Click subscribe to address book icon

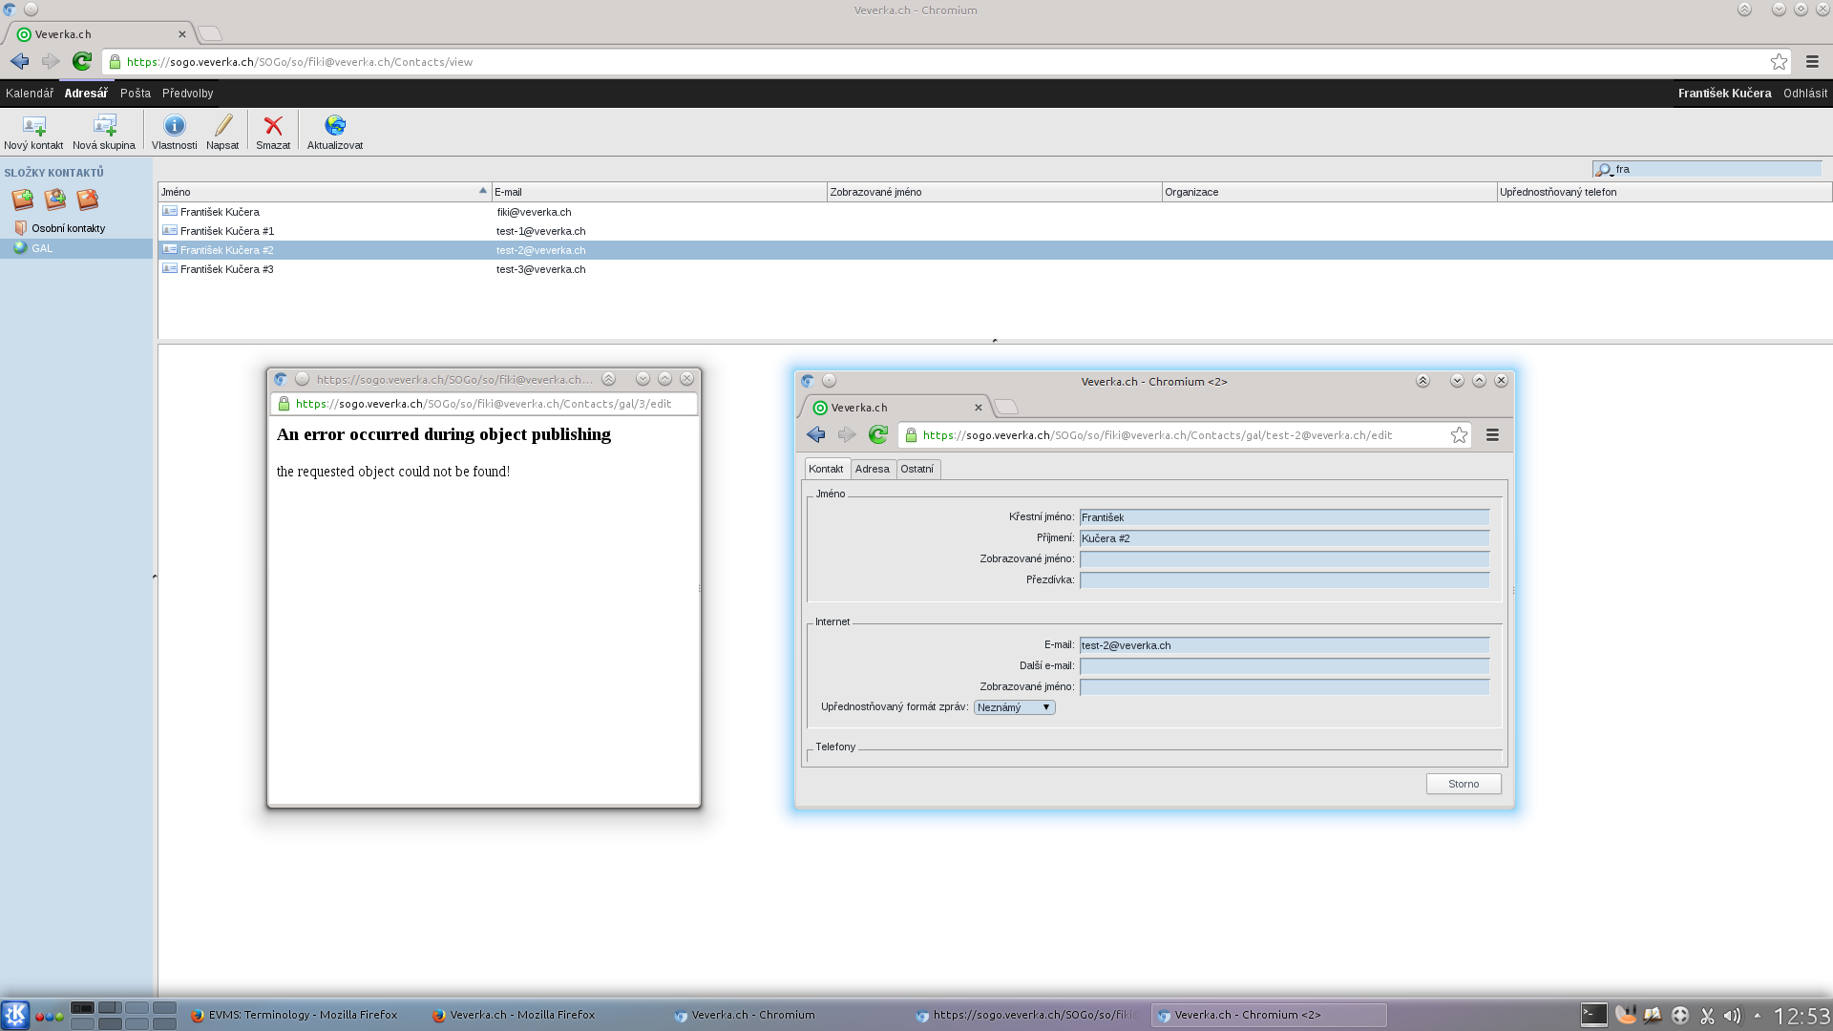55,200
